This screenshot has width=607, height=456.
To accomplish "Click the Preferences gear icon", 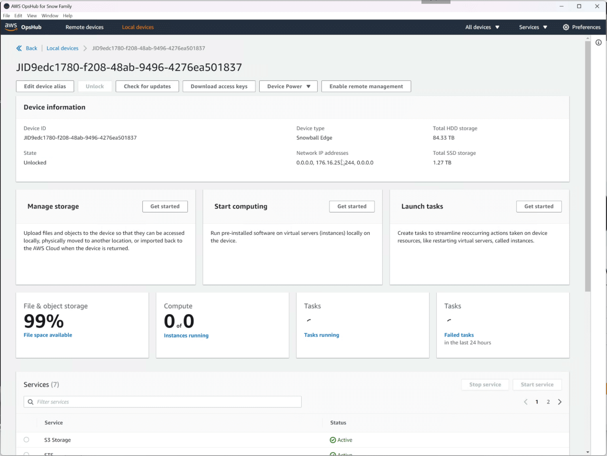I will click(566, 27).
